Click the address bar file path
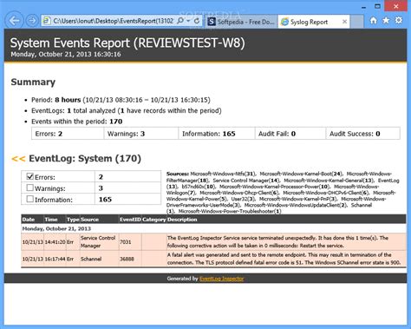Viewport: 411px width, 329px height. [113, 21]
